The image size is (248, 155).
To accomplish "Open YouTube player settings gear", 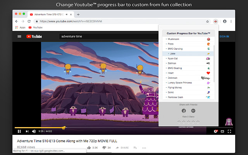I will coord(215,131).
